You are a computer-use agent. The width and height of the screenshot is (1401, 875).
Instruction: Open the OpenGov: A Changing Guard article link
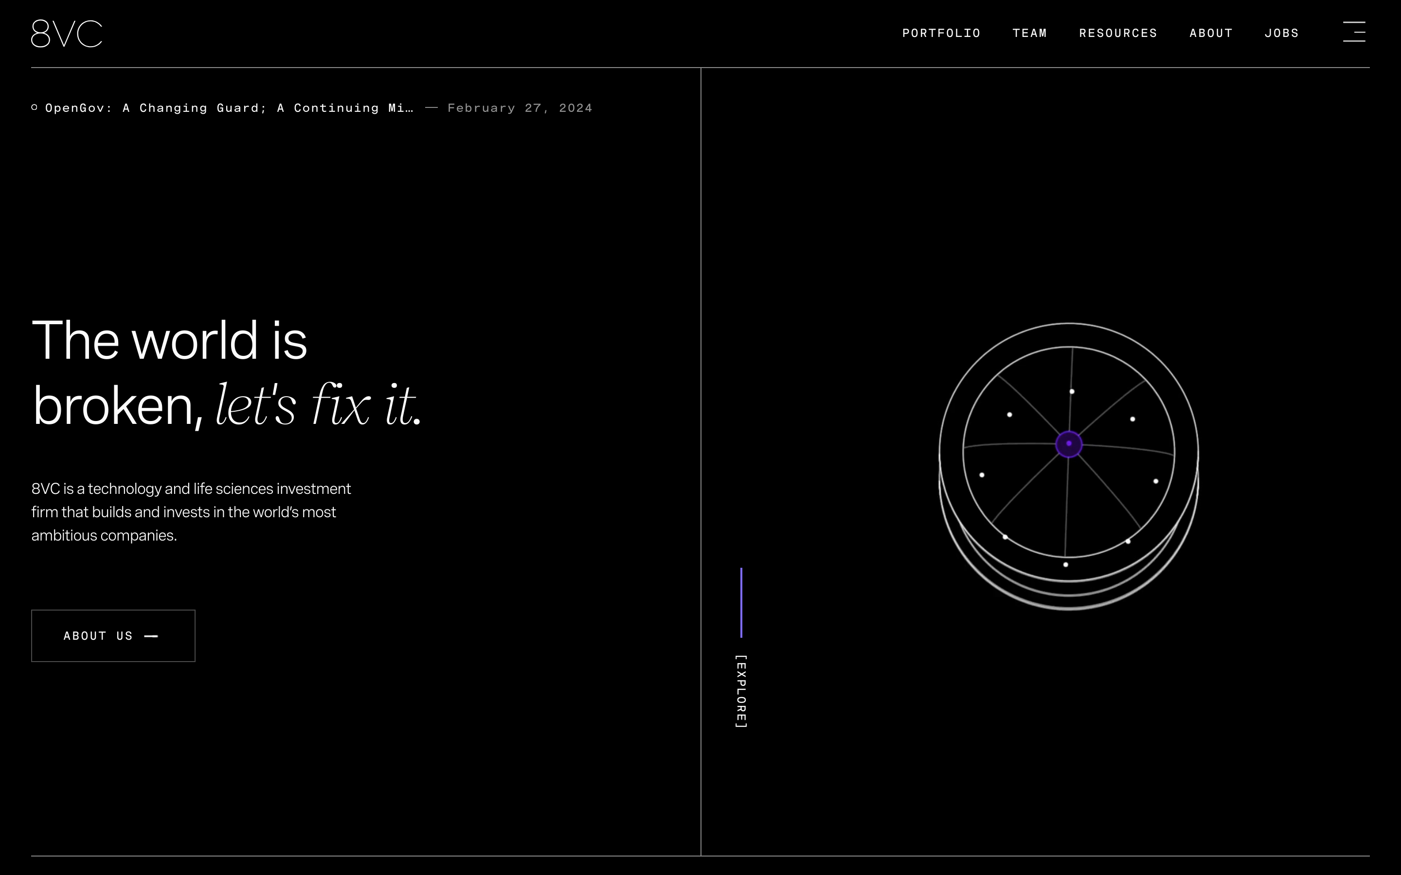tap(229, 108)
